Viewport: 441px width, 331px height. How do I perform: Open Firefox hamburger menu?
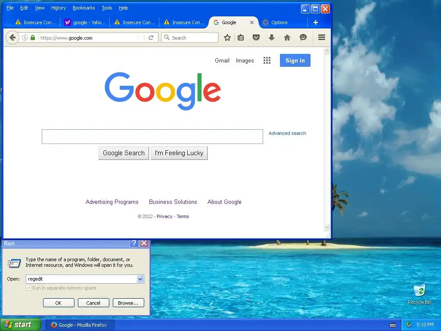tap(322, 37)
